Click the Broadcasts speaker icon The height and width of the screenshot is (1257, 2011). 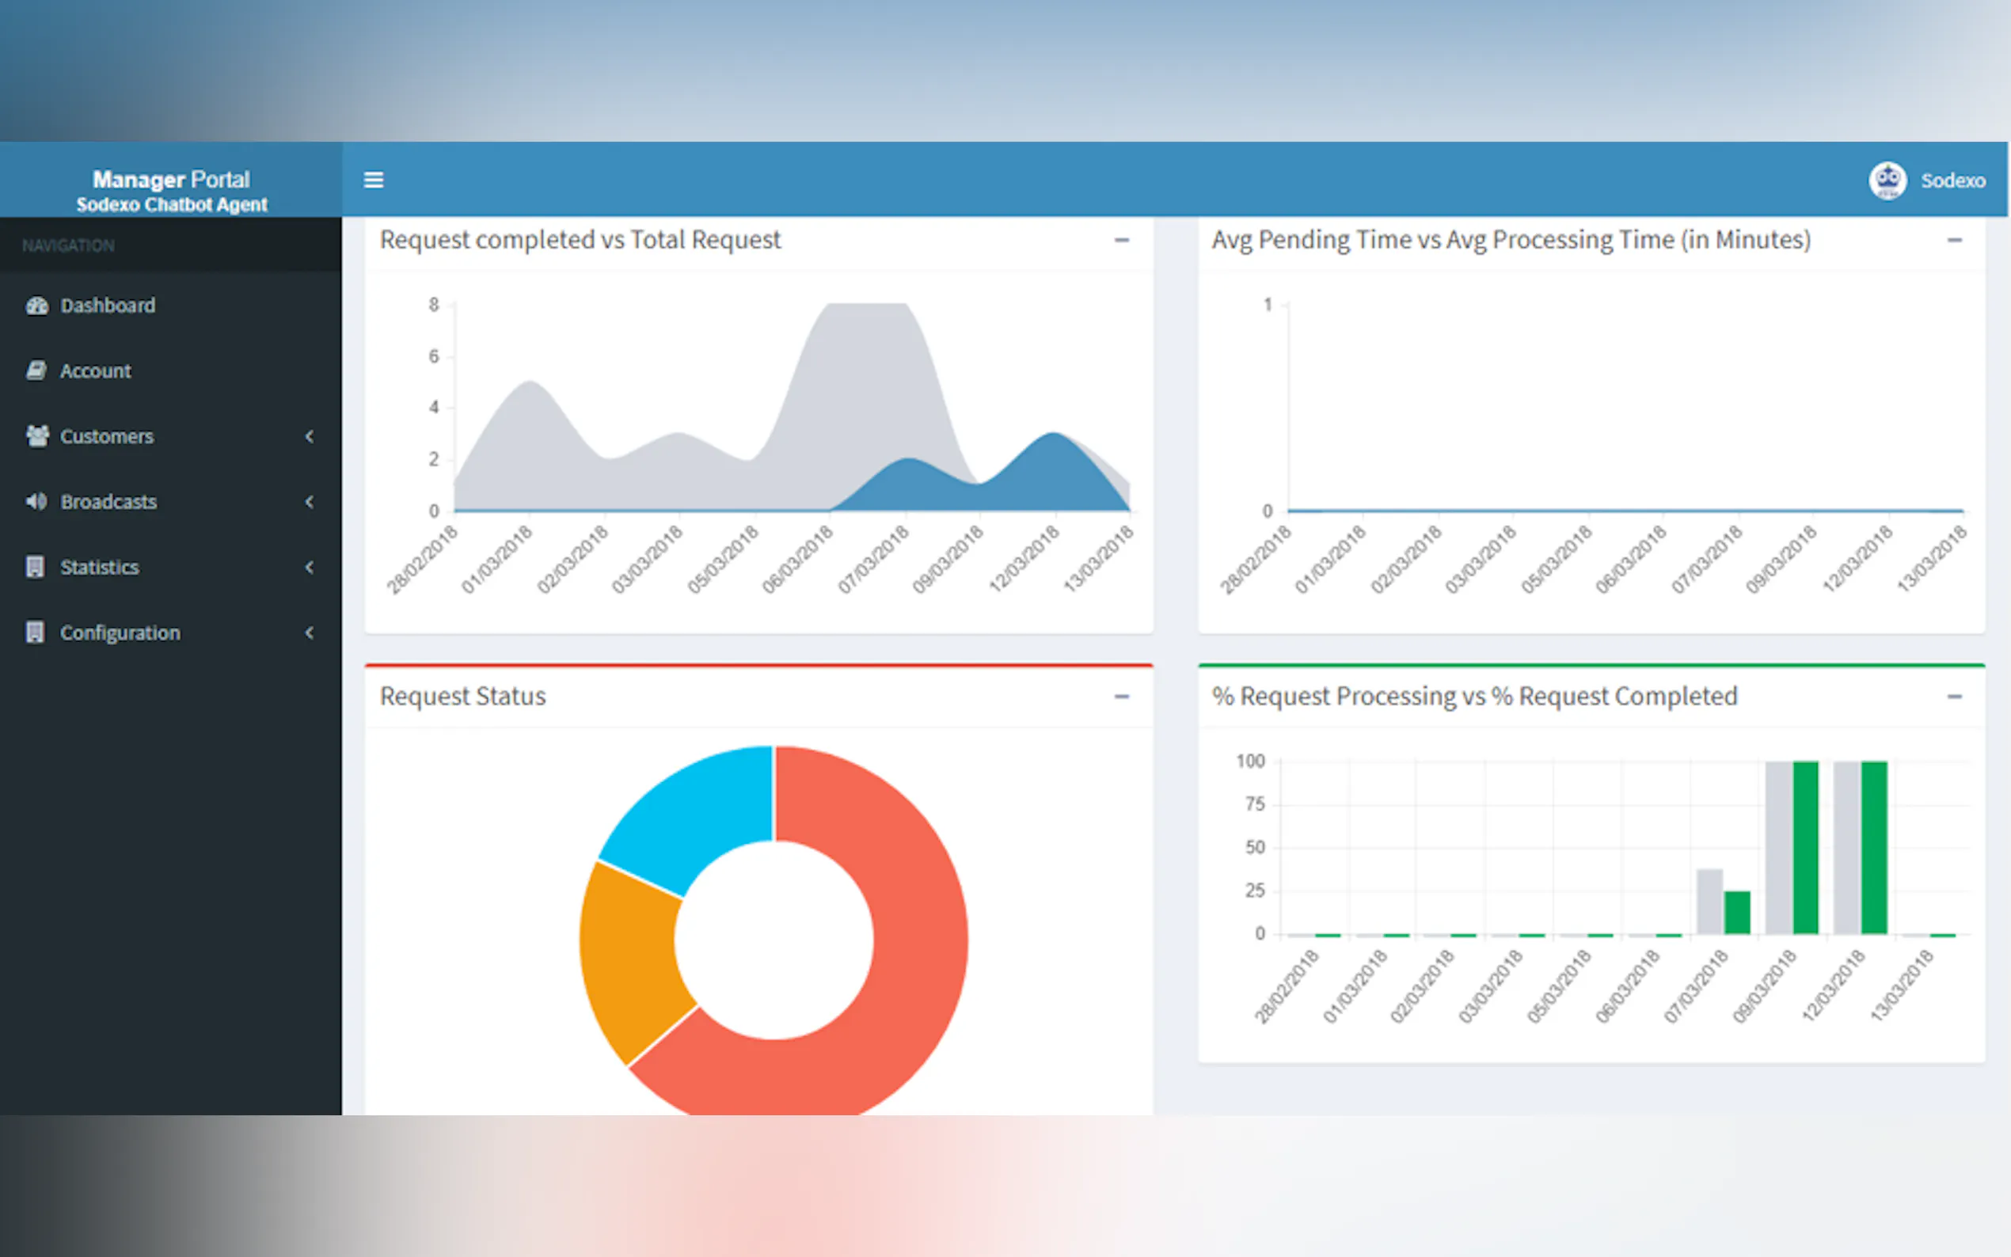pos(36,501)
